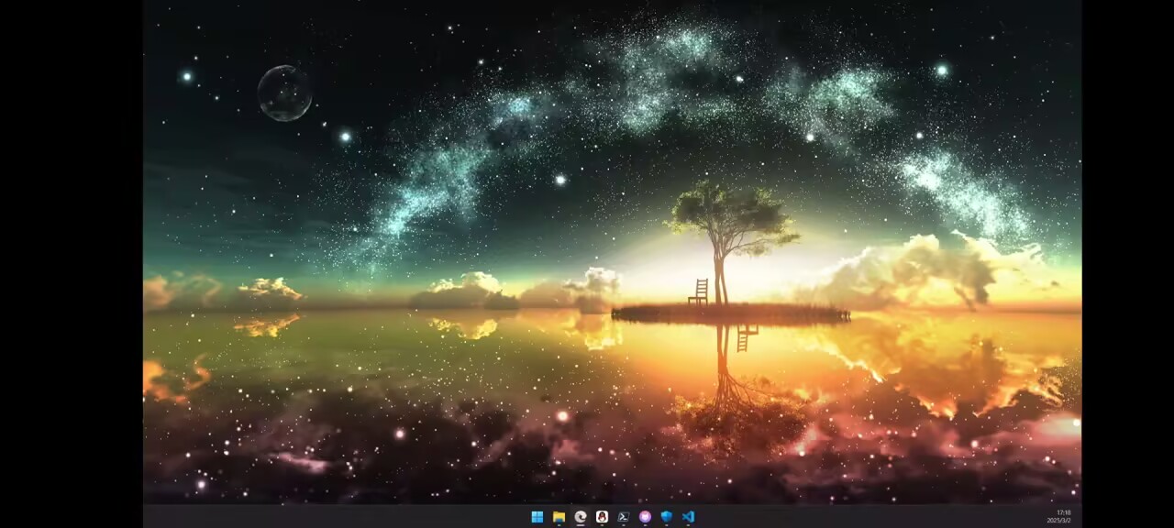Open the Windows Start menu
This screenshot has height=528, width=1174.
(537, 517)
